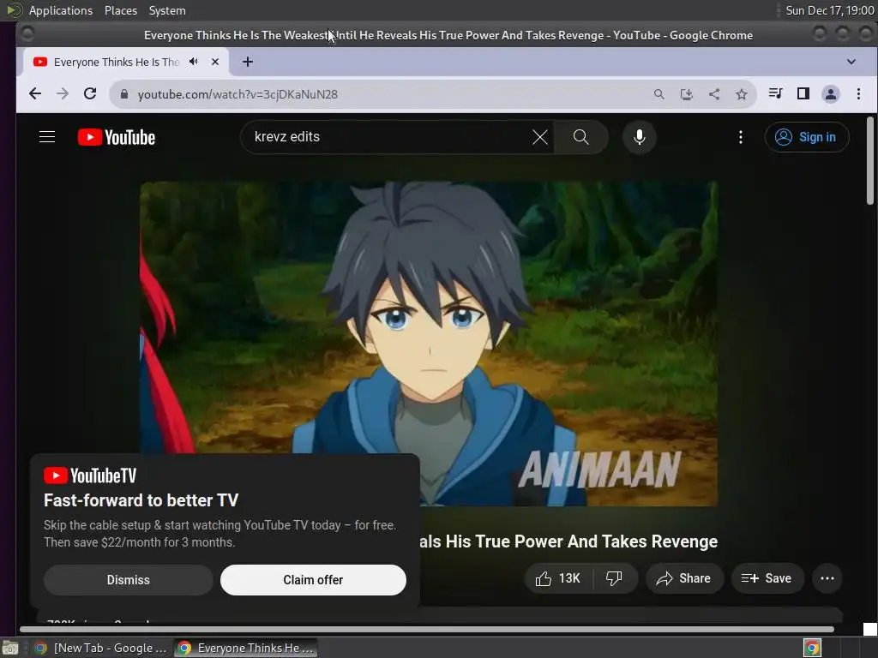Open the Places menu

point(120,10)
